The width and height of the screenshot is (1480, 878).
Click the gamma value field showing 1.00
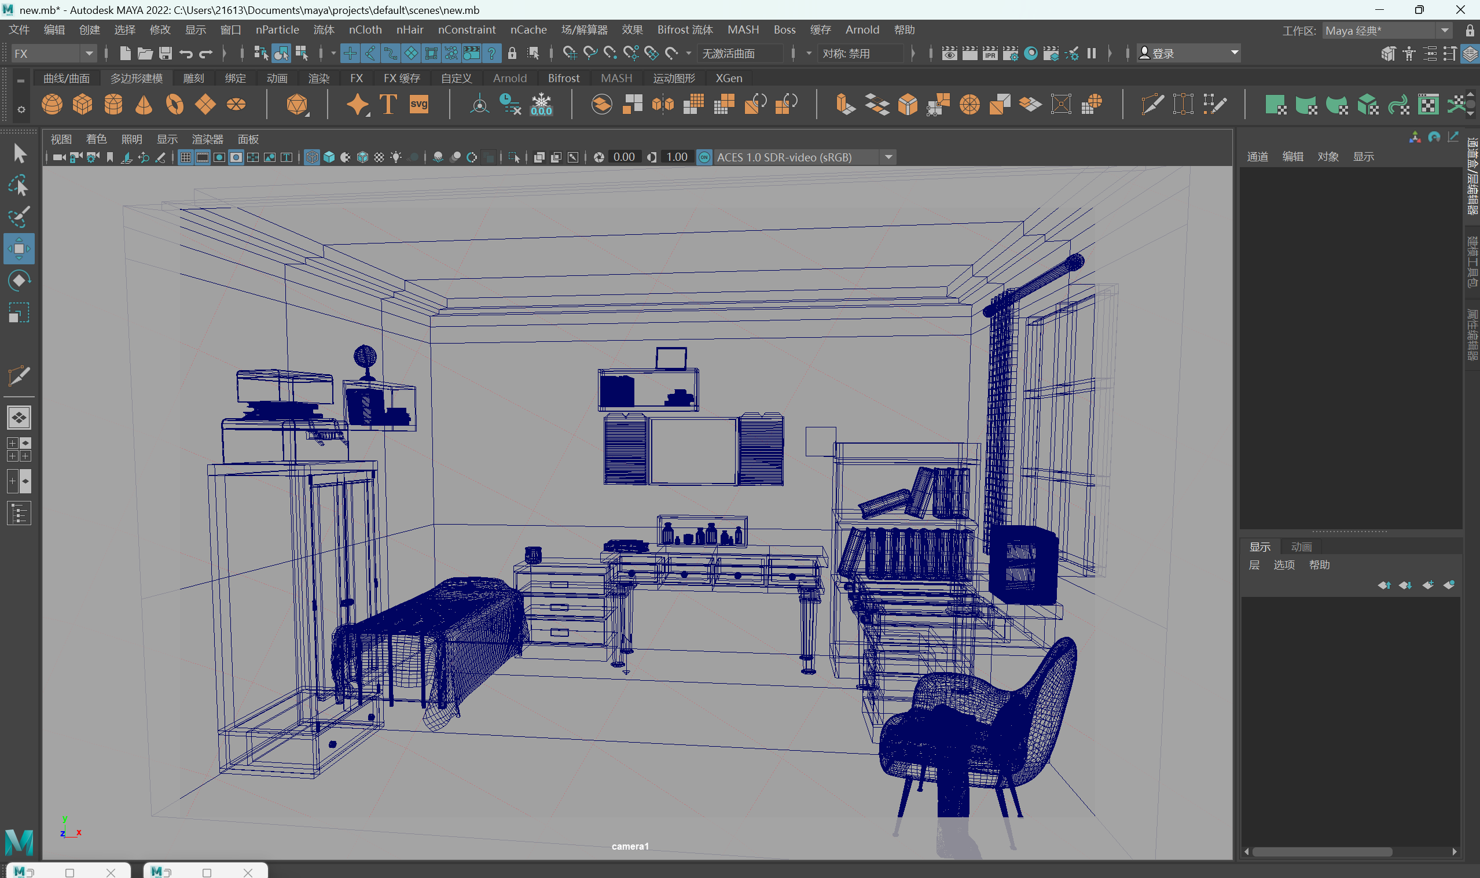(677, 157)
